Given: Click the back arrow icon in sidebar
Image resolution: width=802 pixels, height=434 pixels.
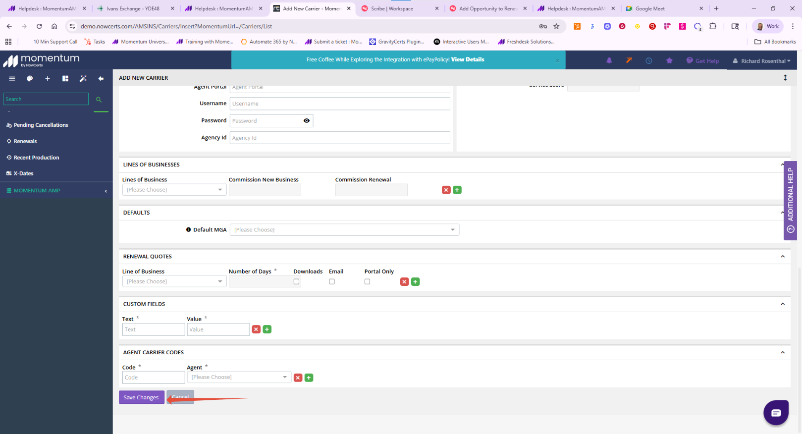Looking at the screenshot, I should 101,78.
